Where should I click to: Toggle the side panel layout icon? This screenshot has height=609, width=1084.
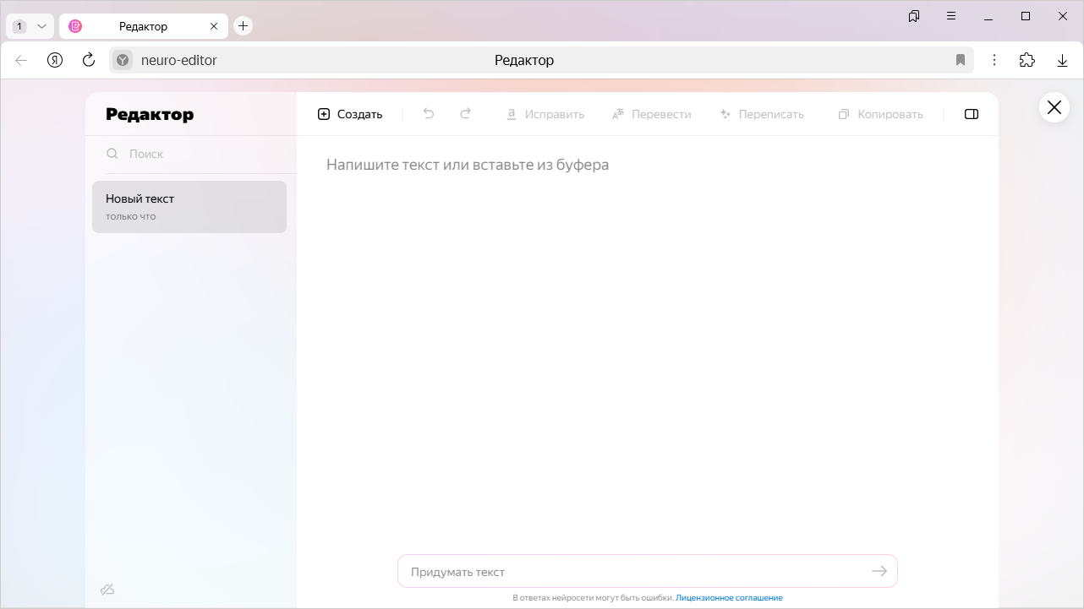click(971, 114)
